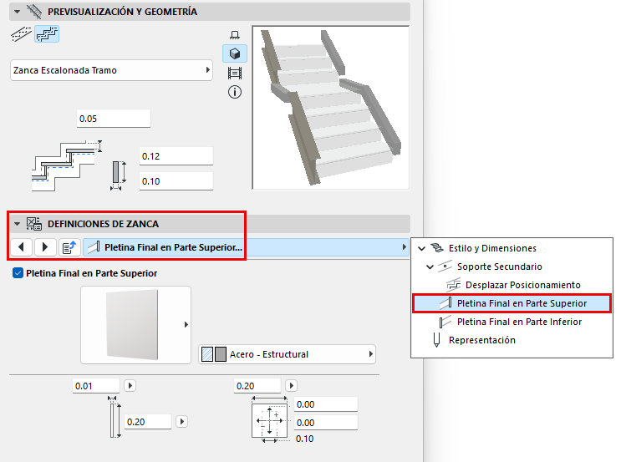Click the first 0.00 offset field

click(326, 404)
